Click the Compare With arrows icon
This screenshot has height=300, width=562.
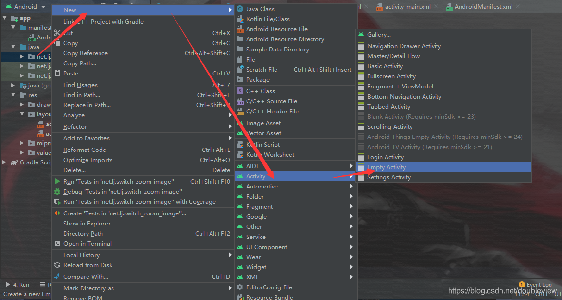(x=57, y=277)
